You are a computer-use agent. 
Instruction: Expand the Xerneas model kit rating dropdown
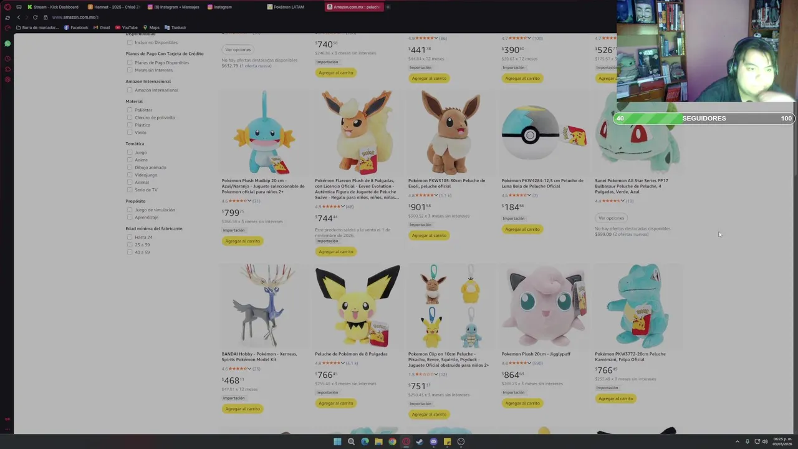[x=249, y=369]
